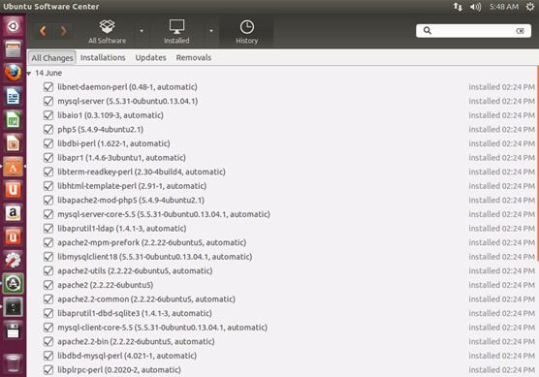The image size is (539, 377).
Task: Toggle the libterm-readkey-perl checkbox
Action: click(x=48, y=172)
